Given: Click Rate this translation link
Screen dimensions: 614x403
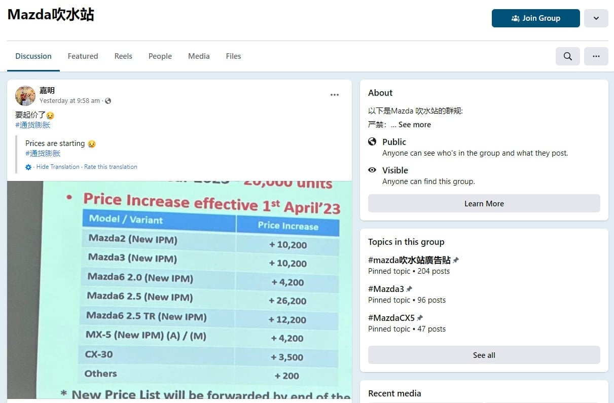Looking at the screenshot, I should pos(111,167).
